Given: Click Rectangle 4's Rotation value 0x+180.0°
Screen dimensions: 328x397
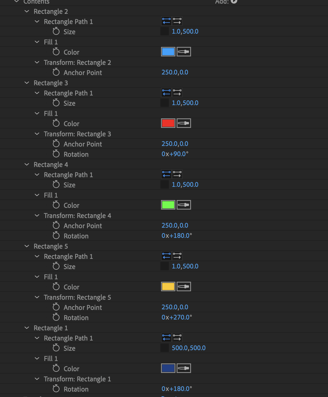Looking at the screenshot, I should pos(177,235).
